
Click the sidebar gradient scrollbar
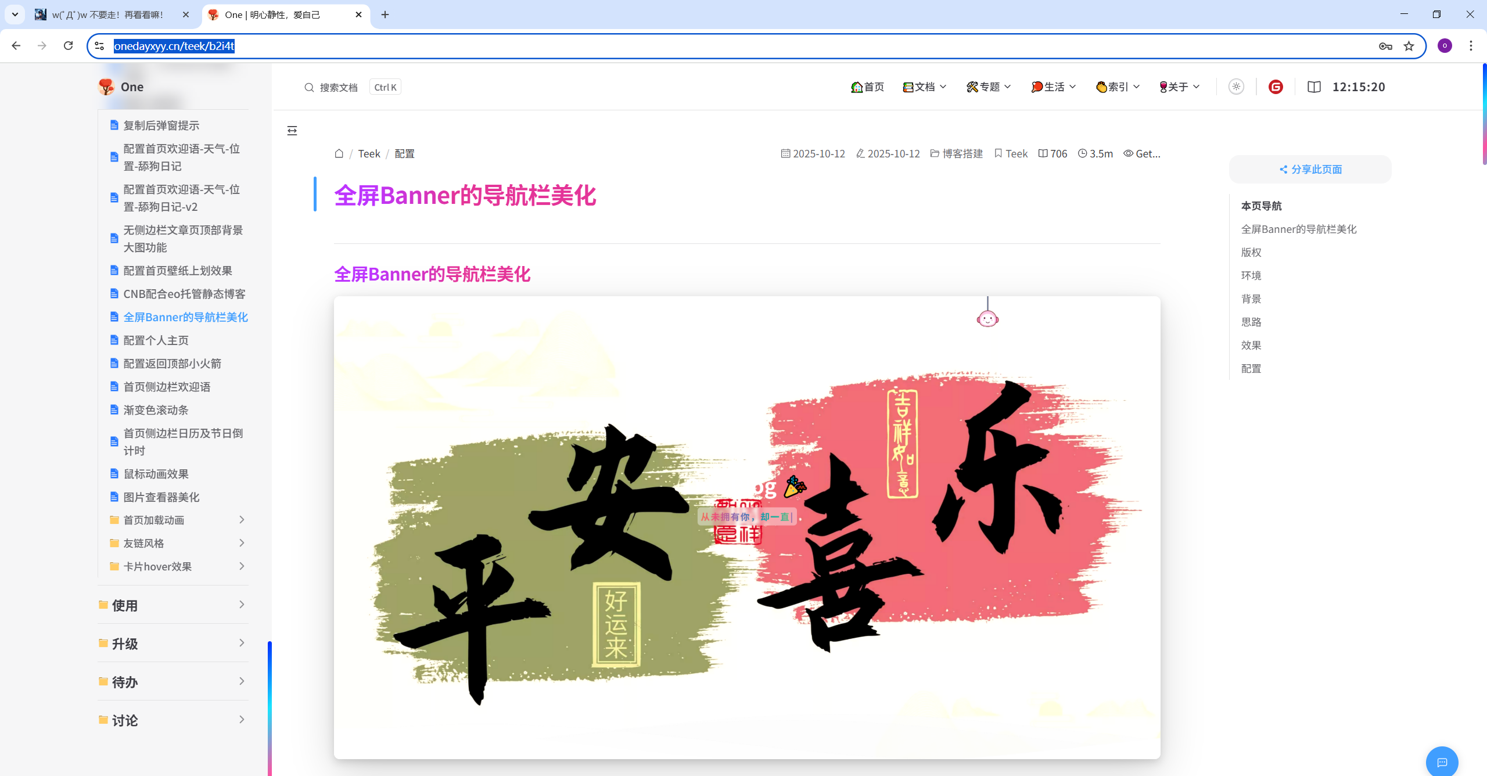click(270, 709)
